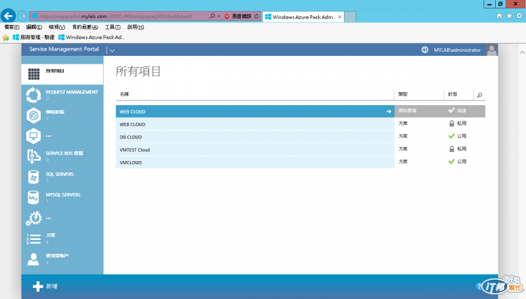This screenshot has width=526, height=299.
Task: Sort by the status column header
Action: (x=452, y=94)
